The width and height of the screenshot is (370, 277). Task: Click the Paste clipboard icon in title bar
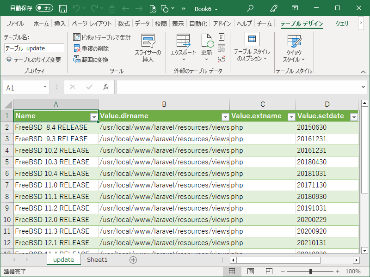[x=112, y=9]
